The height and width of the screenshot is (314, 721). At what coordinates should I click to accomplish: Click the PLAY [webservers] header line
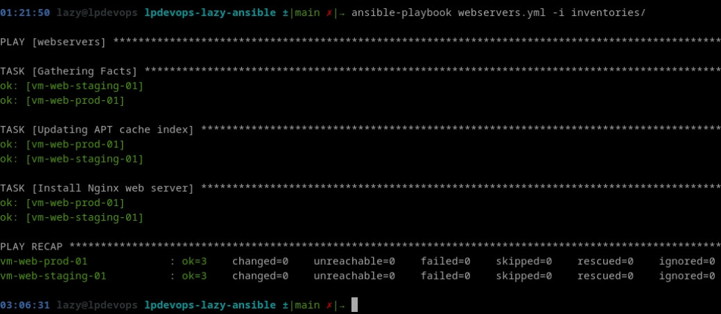(x=53, y=42)
